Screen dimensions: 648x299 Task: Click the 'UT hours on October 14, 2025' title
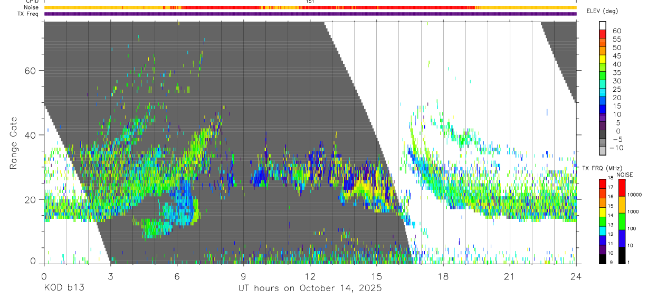point(309,288)
